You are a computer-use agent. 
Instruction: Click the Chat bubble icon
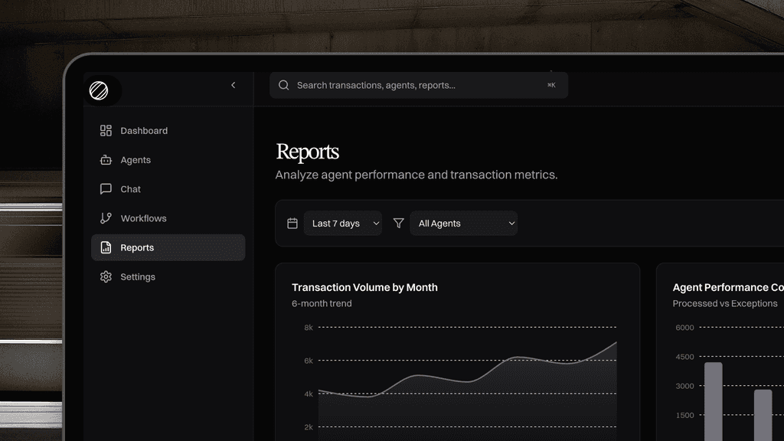[106, 189]
